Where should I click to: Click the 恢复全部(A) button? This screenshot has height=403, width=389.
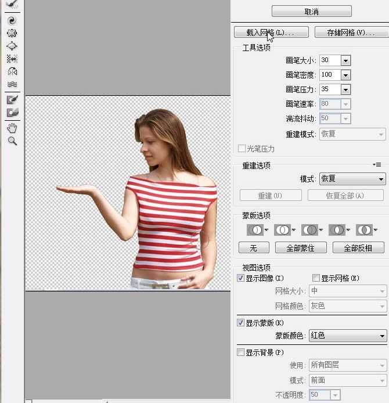pos(345,196)
